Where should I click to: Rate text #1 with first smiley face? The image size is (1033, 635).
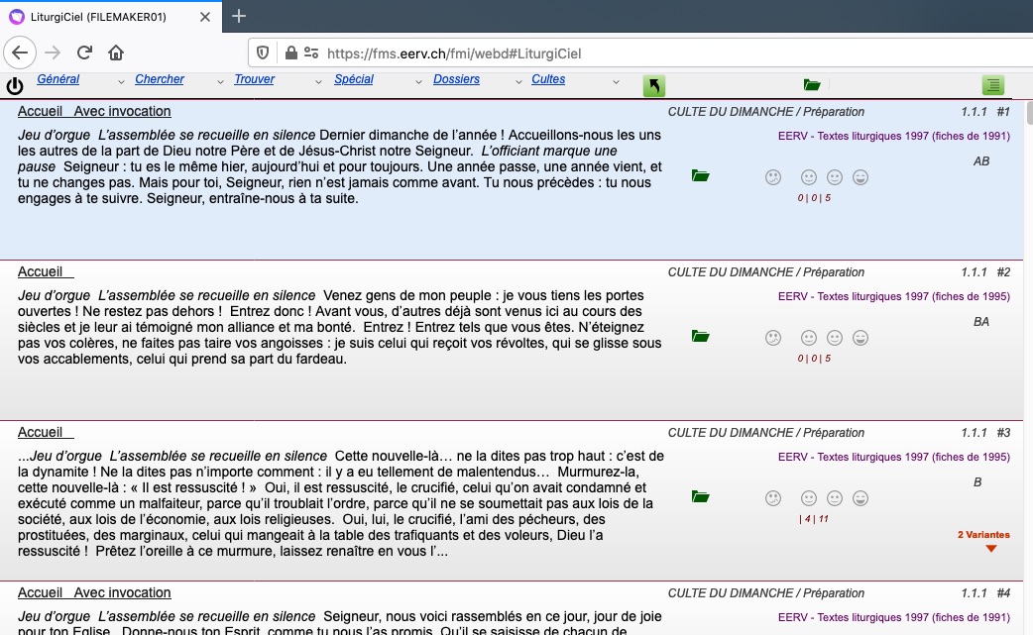pos(808,177)
